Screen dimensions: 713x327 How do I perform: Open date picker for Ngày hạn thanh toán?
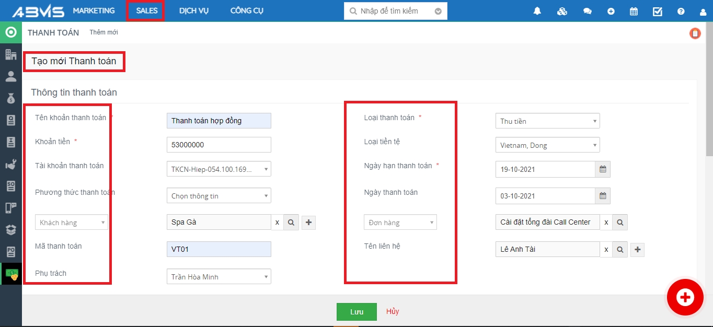603,169
